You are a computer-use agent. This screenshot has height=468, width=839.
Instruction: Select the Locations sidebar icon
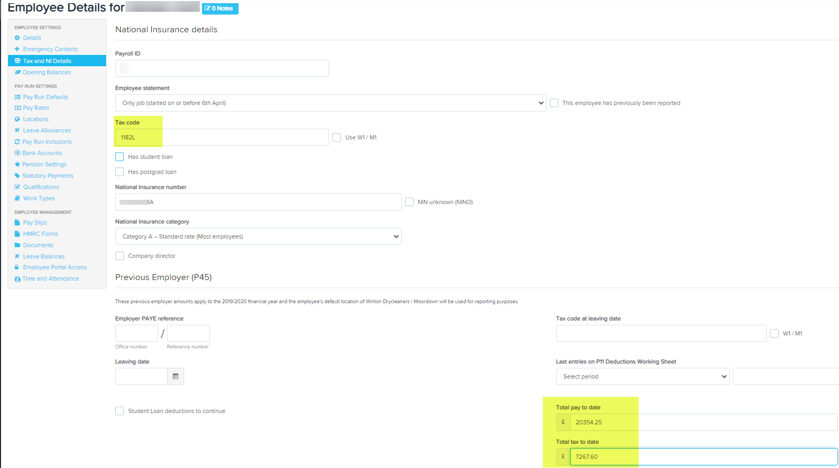point(17,118)
